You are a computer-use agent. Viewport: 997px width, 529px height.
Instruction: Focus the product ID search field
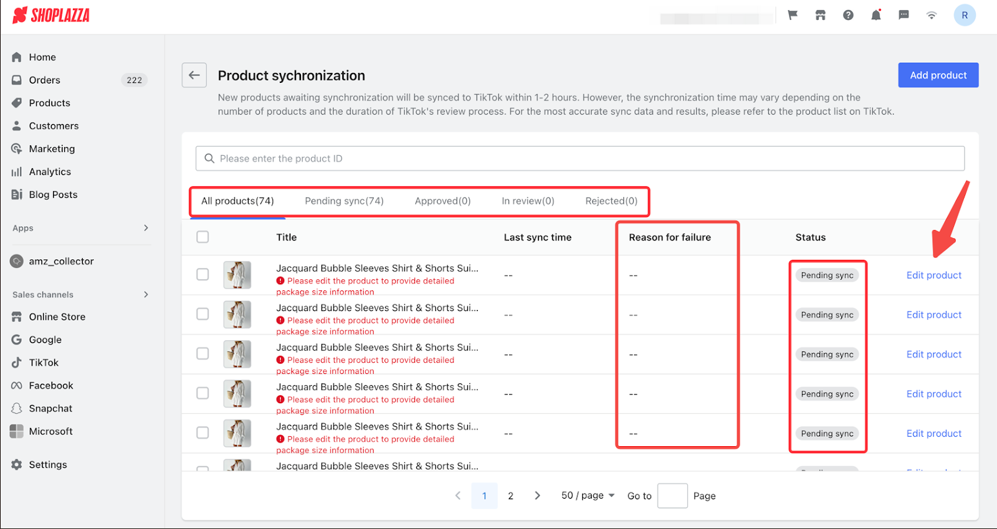[580, 158]
